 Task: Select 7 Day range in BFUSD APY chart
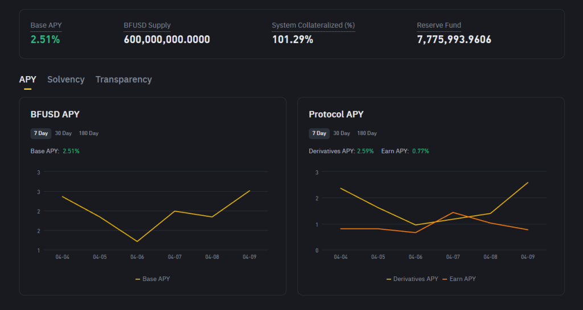40,133
